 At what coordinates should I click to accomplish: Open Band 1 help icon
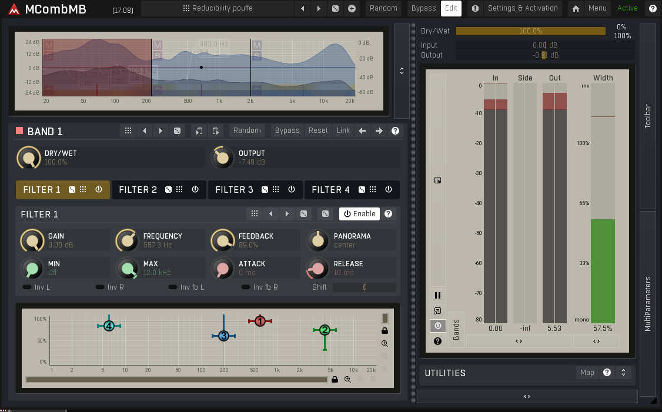[395, 131]
